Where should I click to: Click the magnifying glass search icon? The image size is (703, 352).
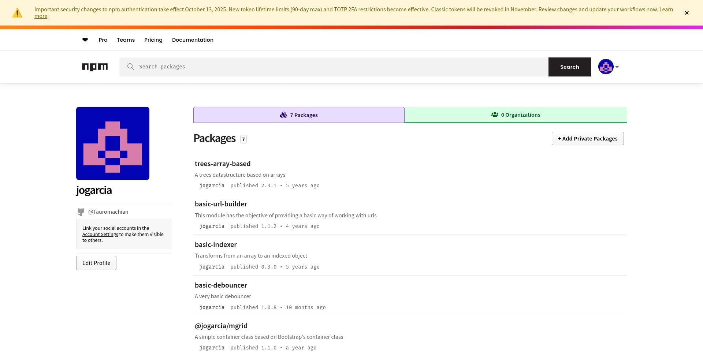131,67
